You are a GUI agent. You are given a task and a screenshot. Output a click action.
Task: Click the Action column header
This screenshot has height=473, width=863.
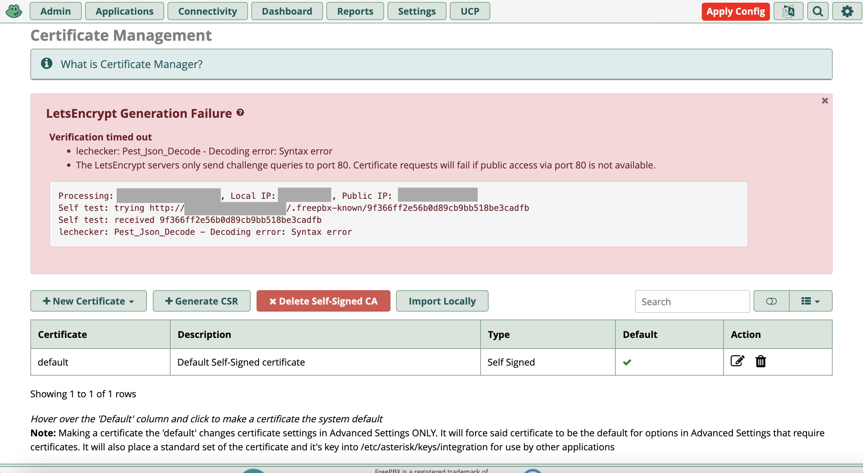[x=777, y=334]
